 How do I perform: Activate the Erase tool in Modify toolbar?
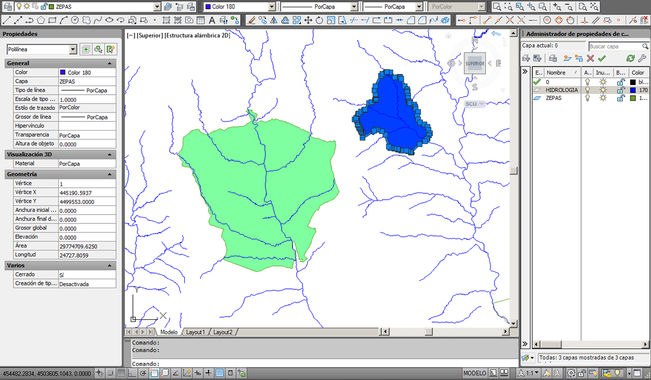(251, 20)
